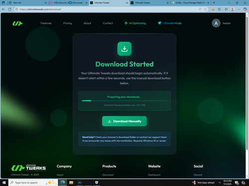Click the Download Started heading
This screenshot has width=249, height=186.
(x=124, y=64)
